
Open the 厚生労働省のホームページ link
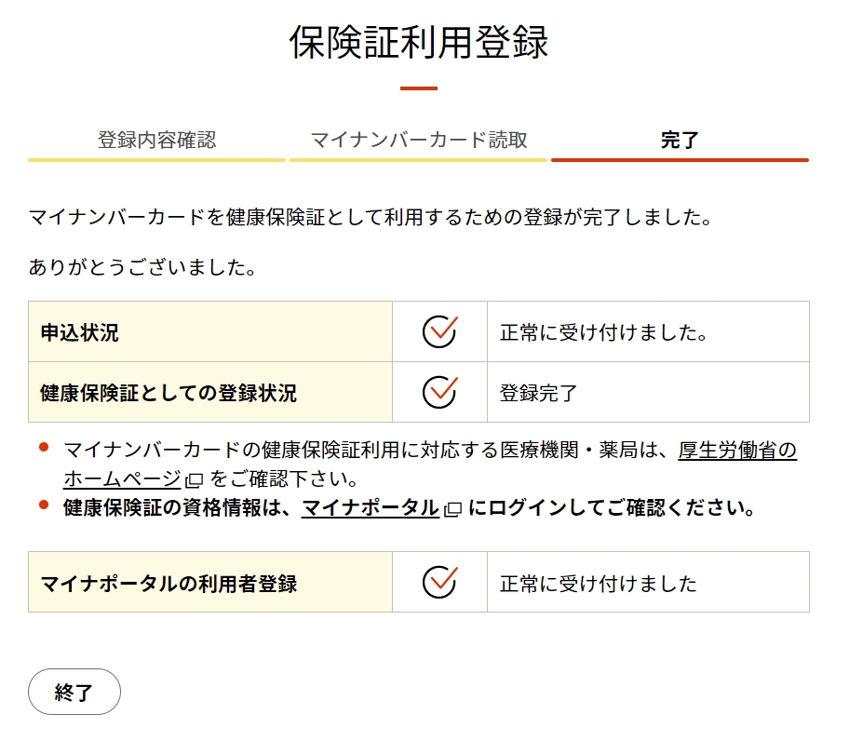tap(736, 451)
